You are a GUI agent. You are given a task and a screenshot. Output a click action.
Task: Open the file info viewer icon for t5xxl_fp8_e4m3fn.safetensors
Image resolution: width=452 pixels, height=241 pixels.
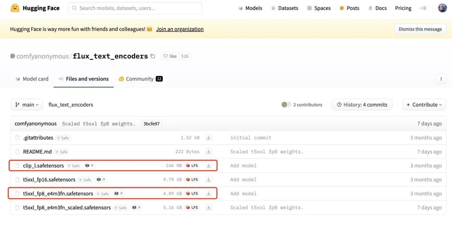click(x=118, y=194)
